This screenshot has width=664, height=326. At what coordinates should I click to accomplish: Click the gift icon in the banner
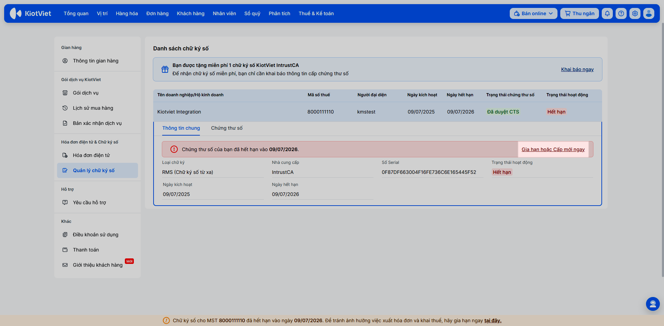(x=165, y=69)
